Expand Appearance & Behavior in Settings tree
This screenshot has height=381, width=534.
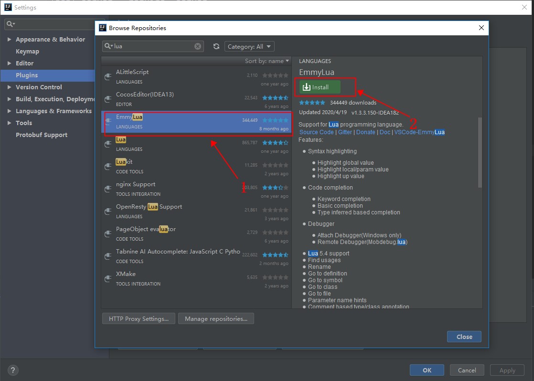9,40
